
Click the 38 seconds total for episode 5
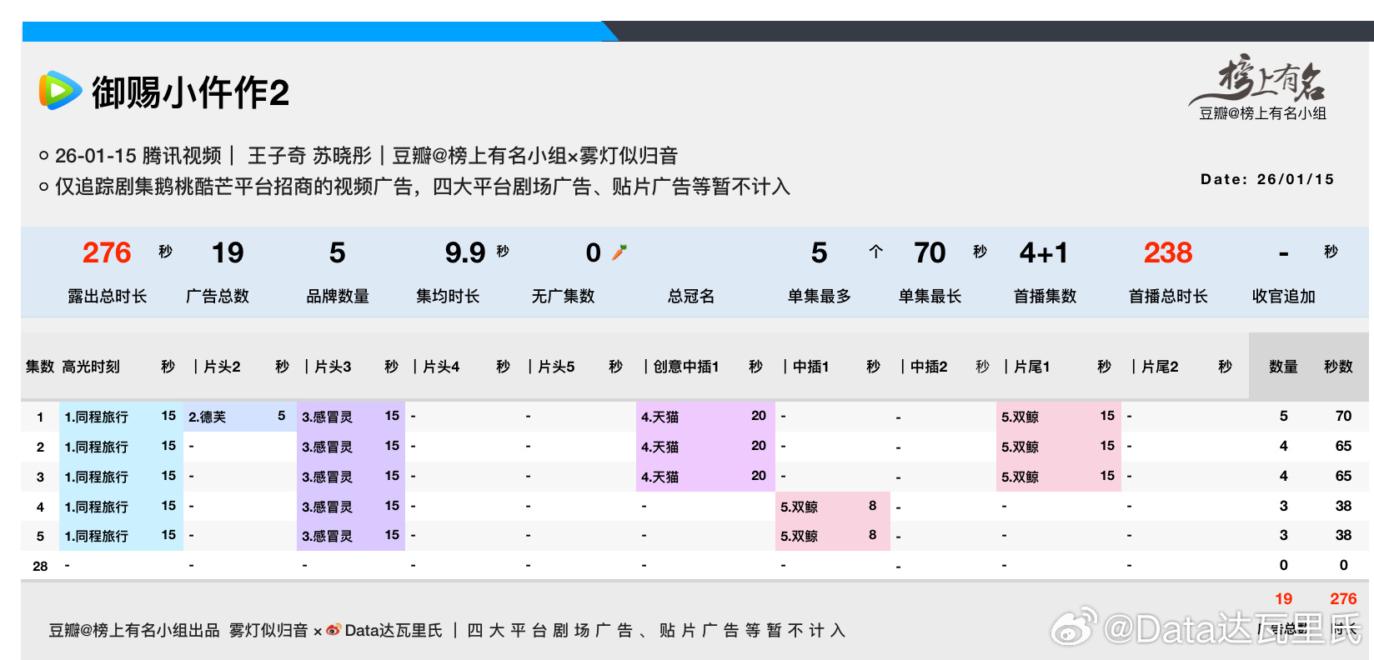pos(1343,535)
